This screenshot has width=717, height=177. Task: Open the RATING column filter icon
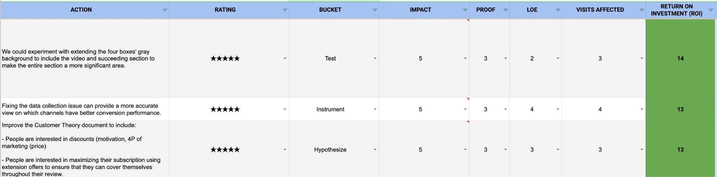[285, 10]
